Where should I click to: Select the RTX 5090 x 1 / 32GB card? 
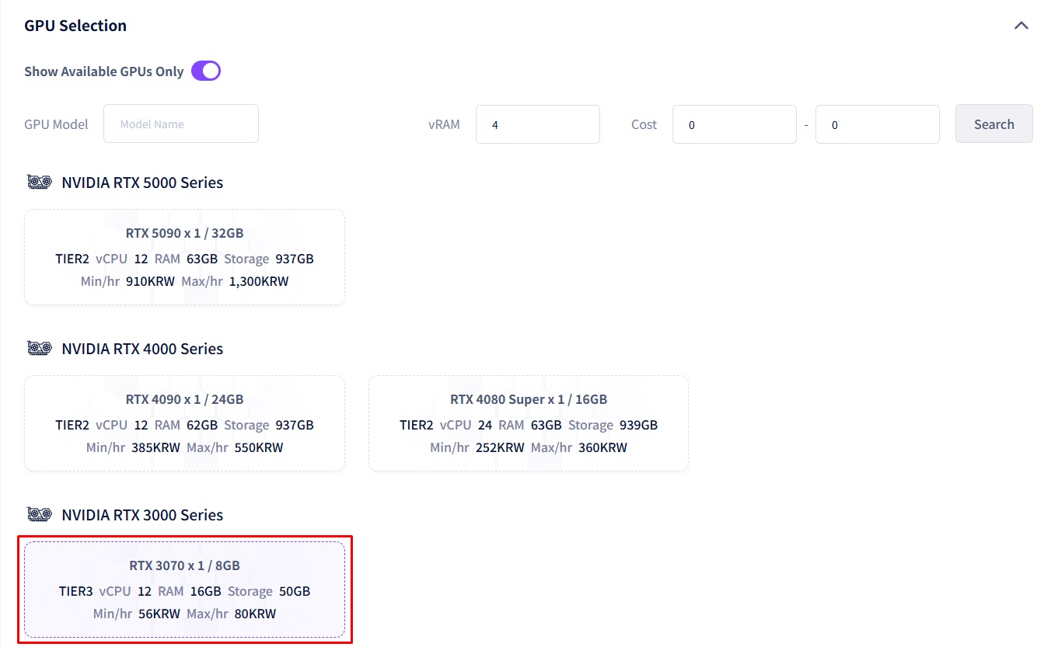click(x=184, y=257)
